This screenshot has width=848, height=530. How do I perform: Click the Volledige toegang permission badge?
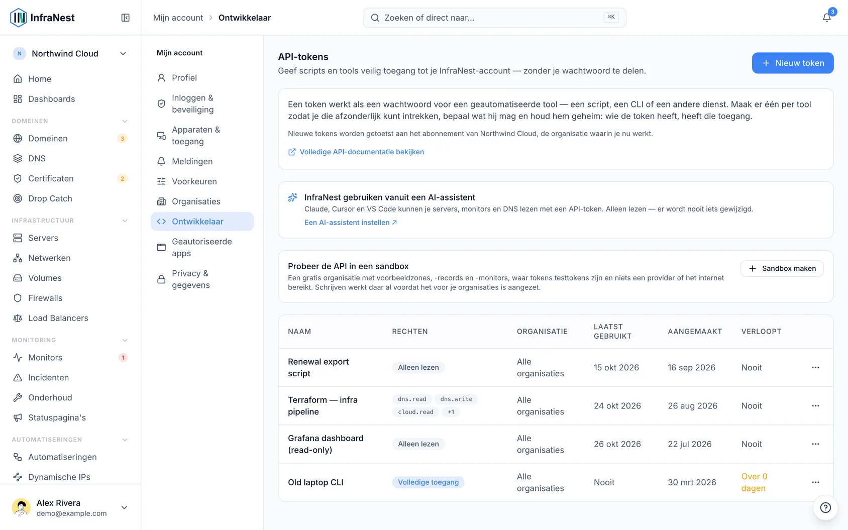pyautogui.click(x=429, y=482)
